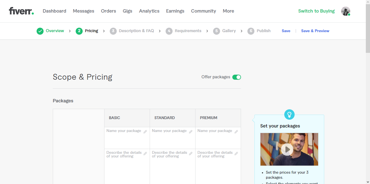Click the page scrollbar down arrow
The width and height of the screenshot is (370, 184).
368,182
